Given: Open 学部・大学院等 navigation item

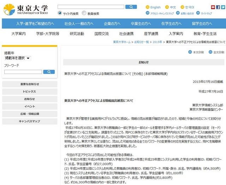Looking at the screenshot, I should 48,34.
